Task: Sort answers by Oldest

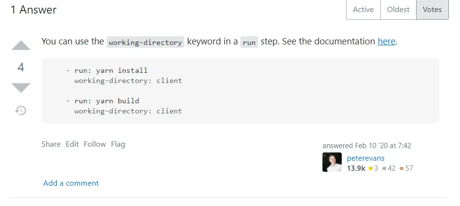Action: (398, 10)
